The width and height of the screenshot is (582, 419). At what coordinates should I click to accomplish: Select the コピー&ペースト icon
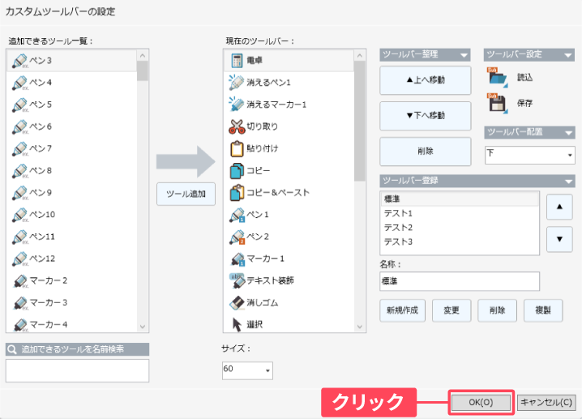pos(237,193)
